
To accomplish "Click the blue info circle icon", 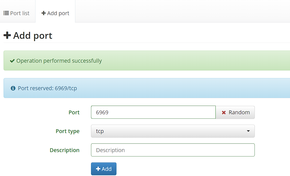I will 13,88.
